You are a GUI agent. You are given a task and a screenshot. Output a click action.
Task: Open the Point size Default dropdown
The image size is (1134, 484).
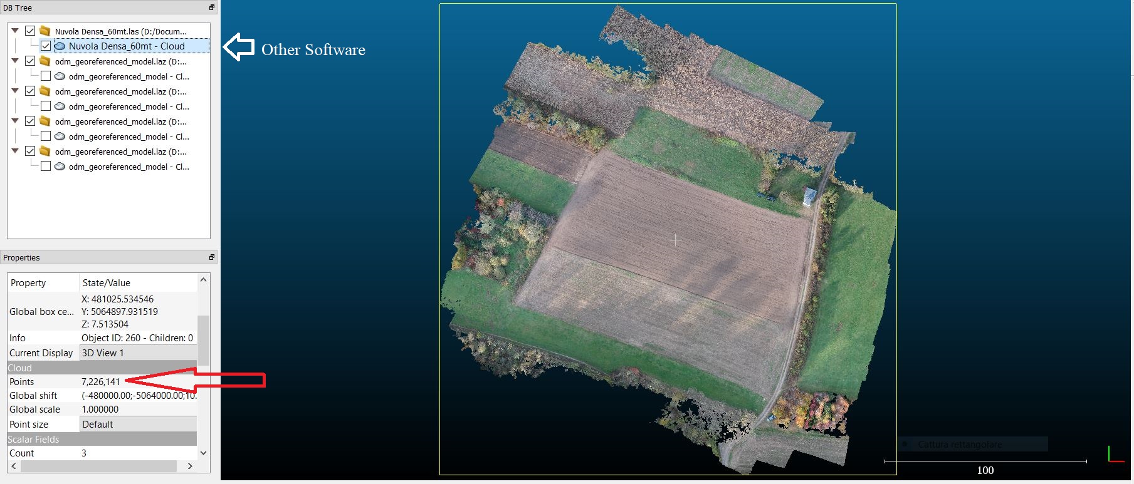tap(139, 424)
